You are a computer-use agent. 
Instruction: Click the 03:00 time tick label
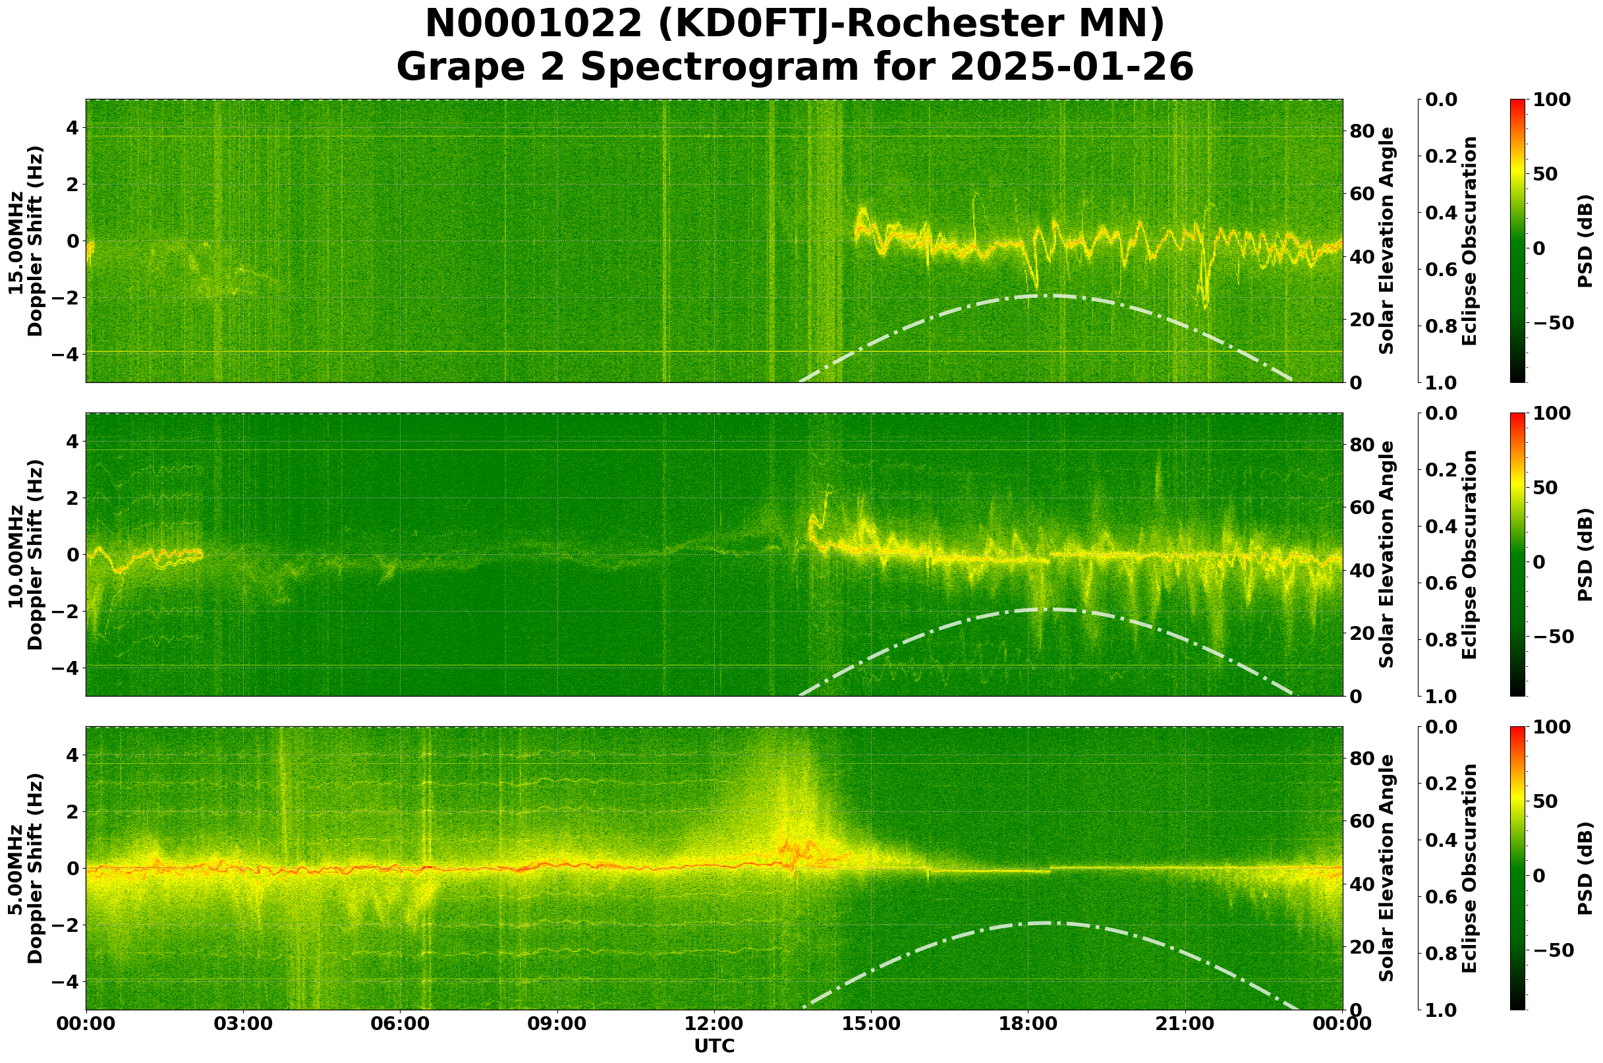pyautogui.click(x=242, y=1023)
